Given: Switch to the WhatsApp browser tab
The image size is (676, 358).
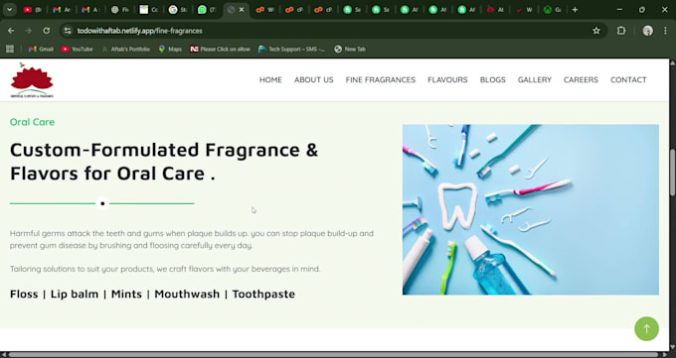Looking at the screenshot, I should pyautogui.click(x=206, y=10).
